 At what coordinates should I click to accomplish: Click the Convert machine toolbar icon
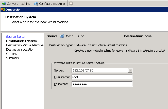point(4,4)
